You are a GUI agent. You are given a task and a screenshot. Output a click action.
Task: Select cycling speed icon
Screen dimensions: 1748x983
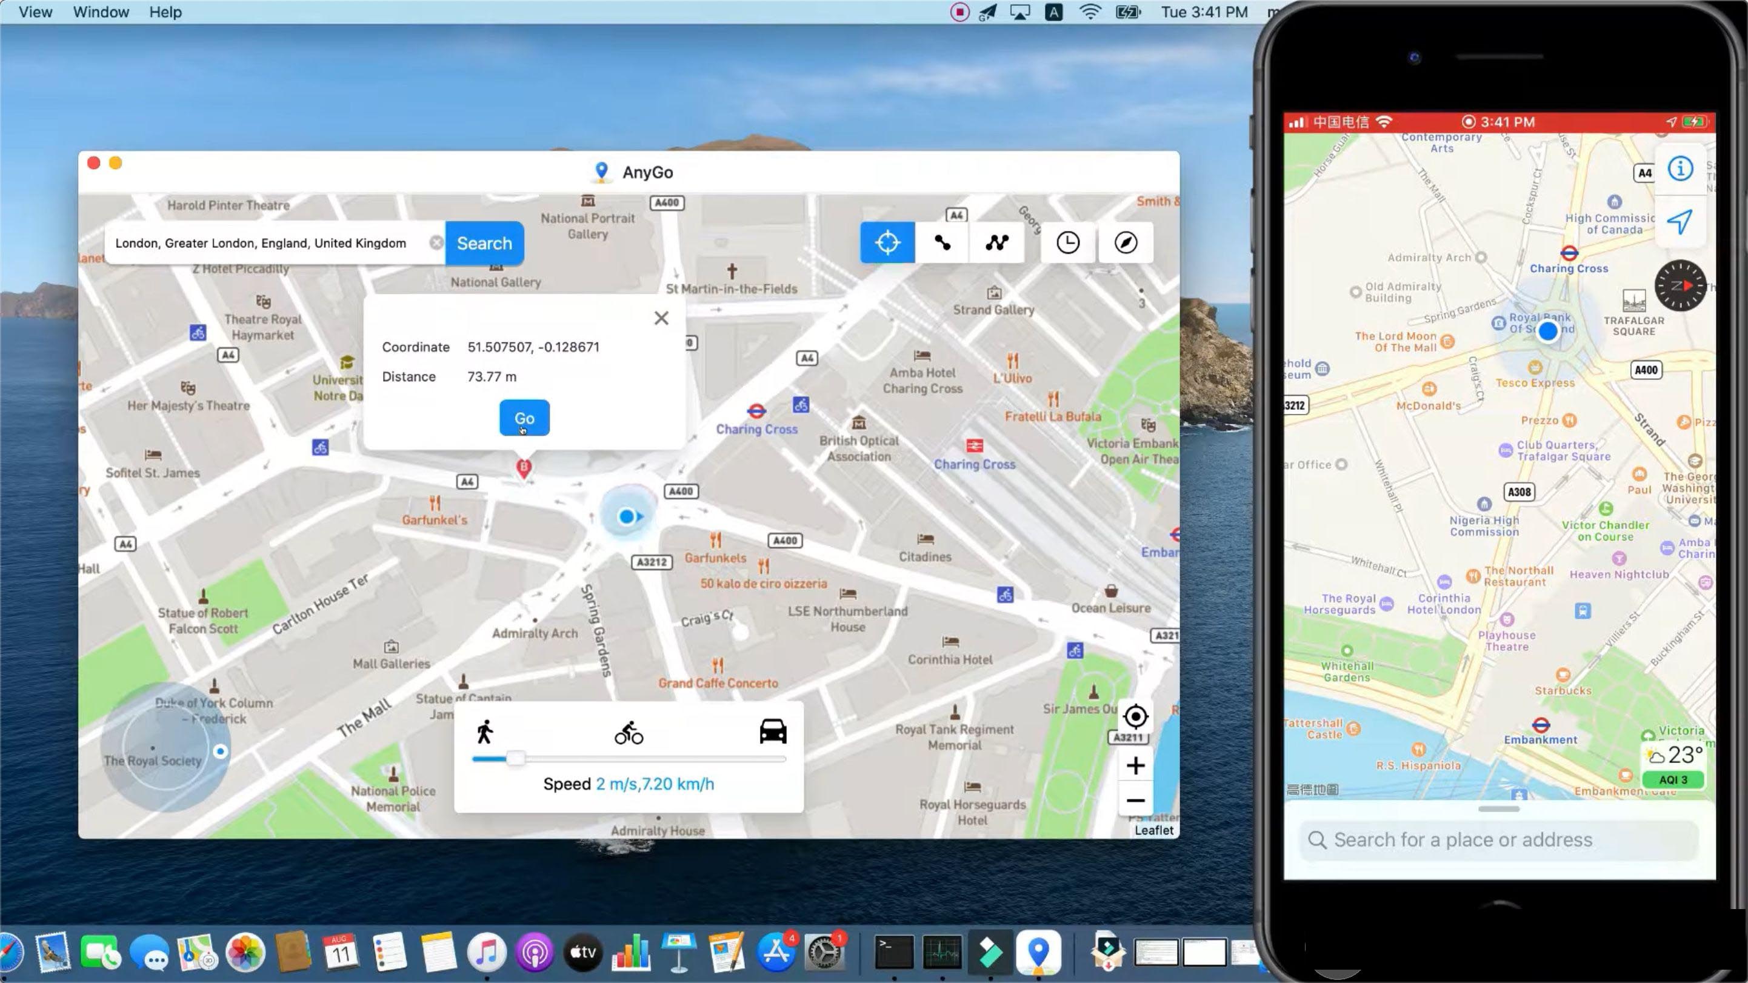(x=629, y=733)
